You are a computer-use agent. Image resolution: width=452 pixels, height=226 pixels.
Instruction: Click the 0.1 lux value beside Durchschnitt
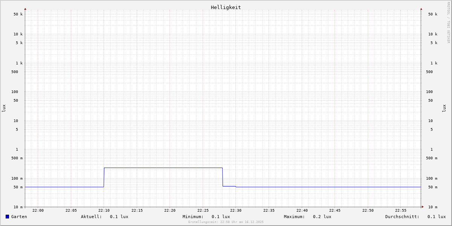tap(437, 217)
